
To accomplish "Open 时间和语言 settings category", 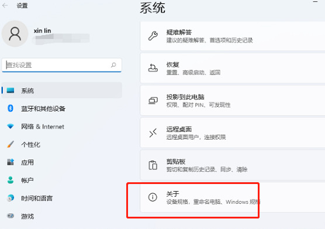I will coord(62,198).
